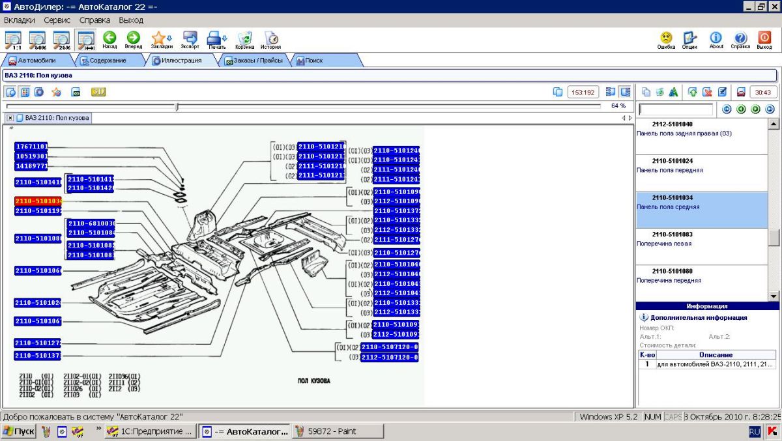This screenshot has width=782, height=441.
Task: Toggle parts list right layout
Action: pyautogui.click(x=625, y=92)
